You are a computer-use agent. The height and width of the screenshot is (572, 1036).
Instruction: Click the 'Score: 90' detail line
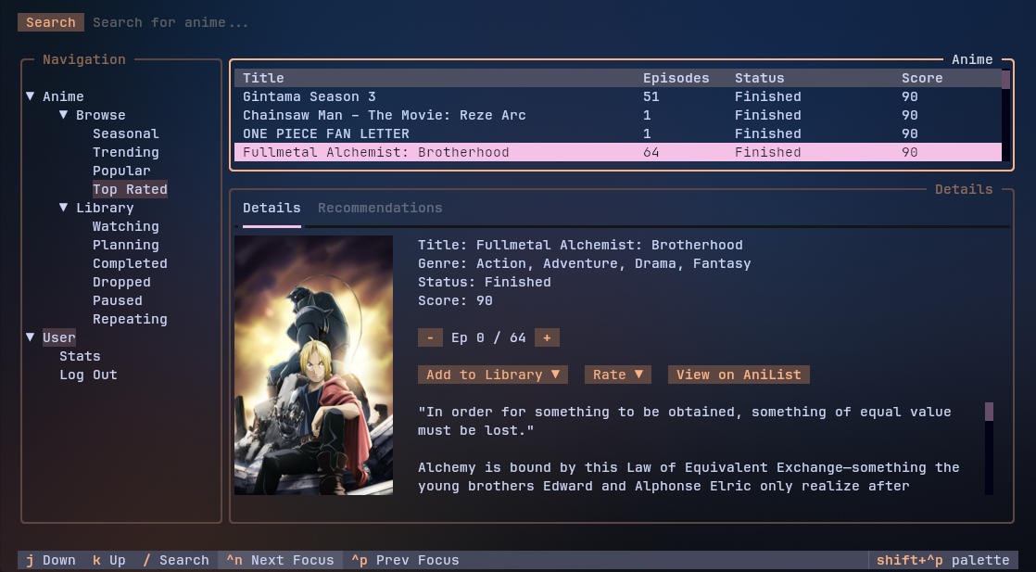455,300
